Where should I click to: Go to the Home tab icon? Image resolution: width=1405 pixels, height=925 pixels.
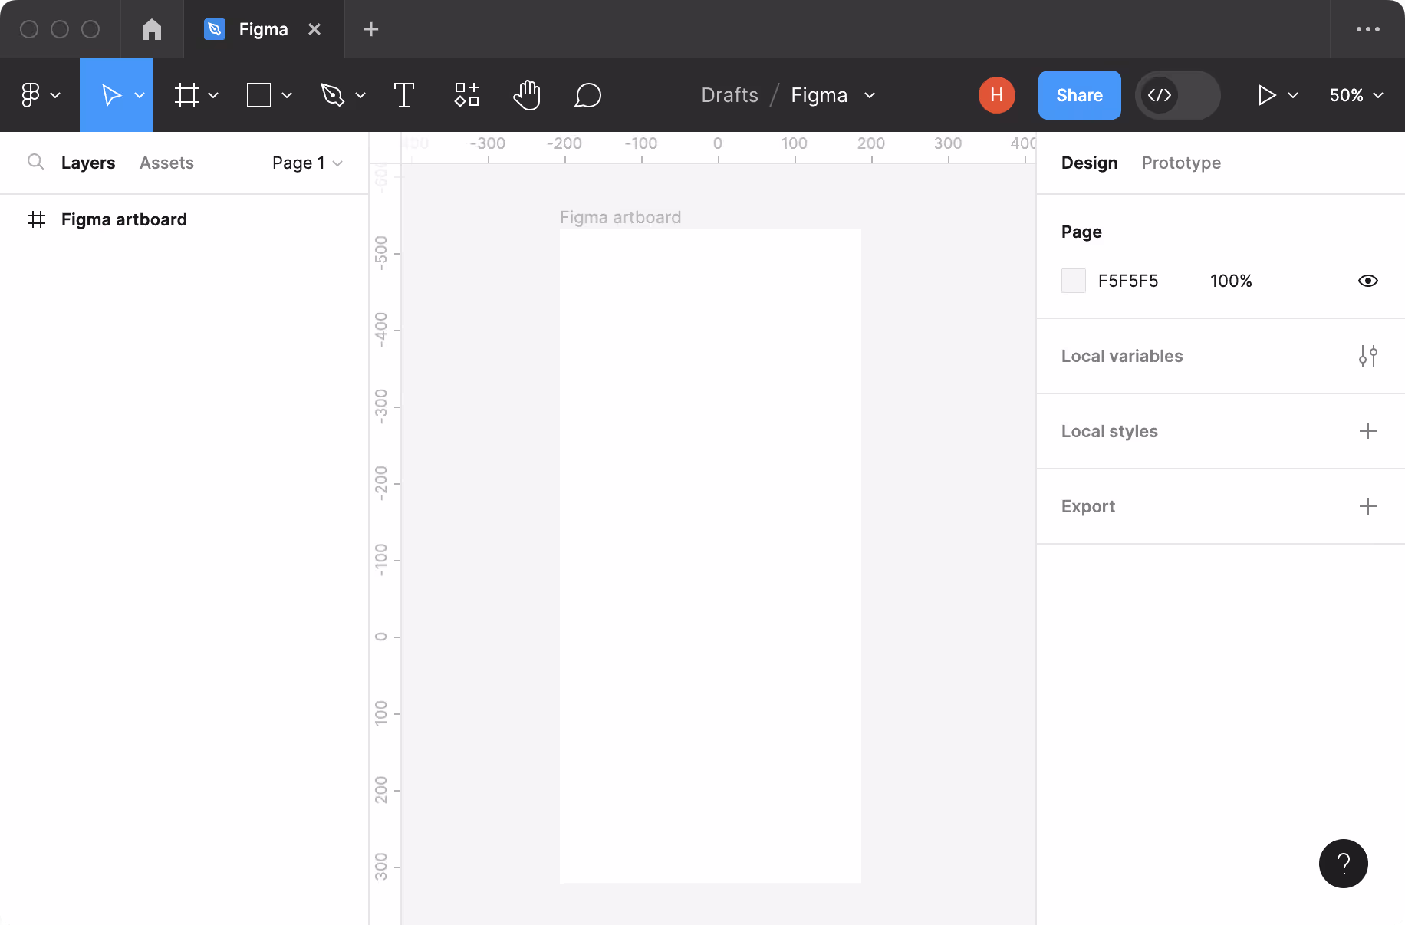tap(152, 29)
